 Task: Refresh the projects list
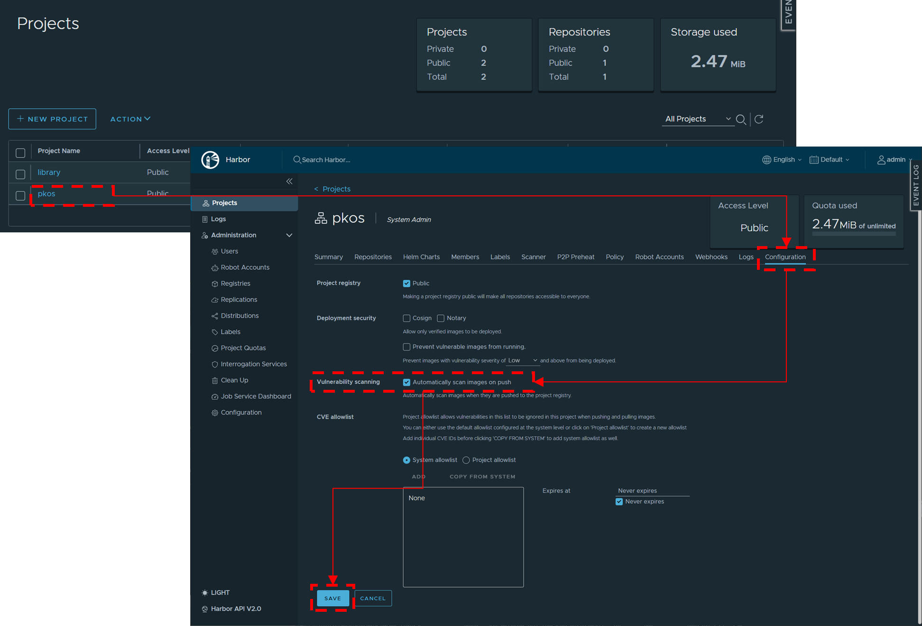click(759, 119)
